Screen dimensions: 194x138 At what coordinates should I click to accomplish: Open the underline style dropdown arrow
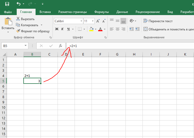(73, 29)
